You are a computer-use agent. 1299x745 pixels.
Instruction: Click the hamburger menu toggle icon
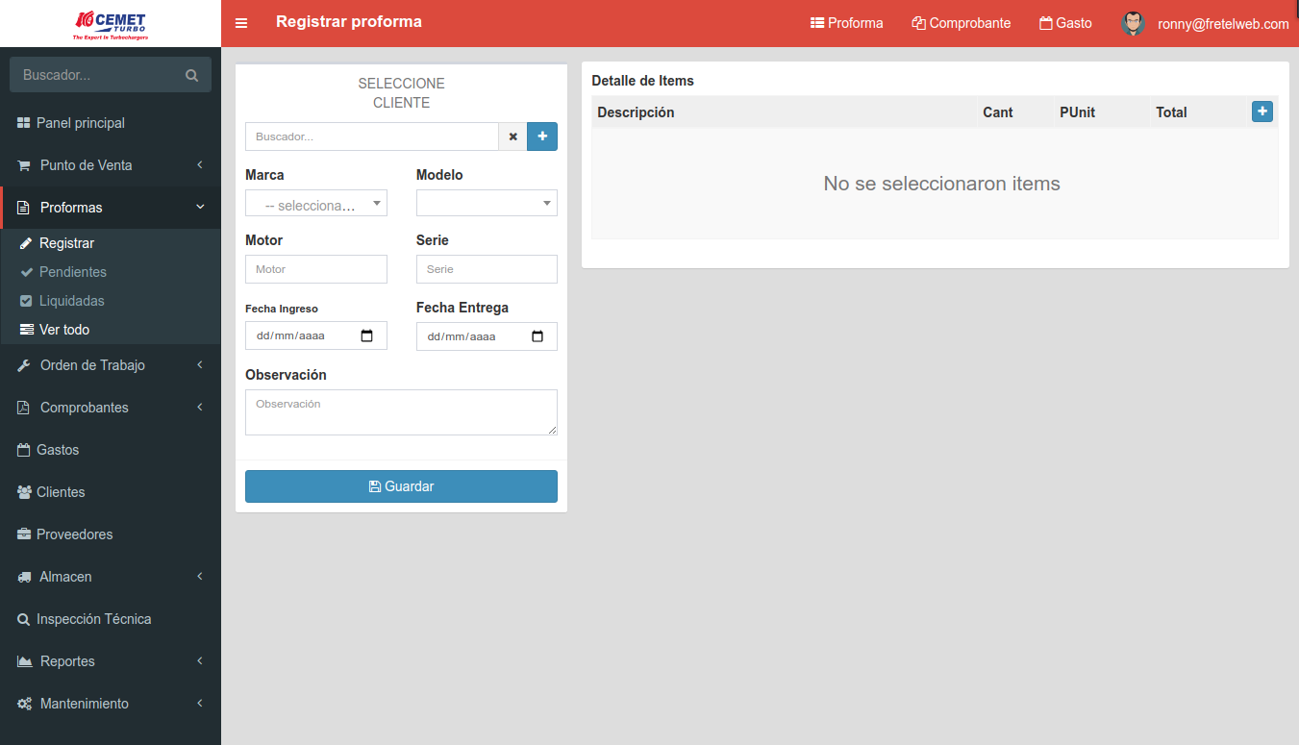[x=241, y=23]
